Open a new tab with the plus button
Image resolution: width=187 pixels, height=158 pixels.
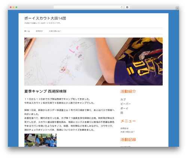point(177,8)
